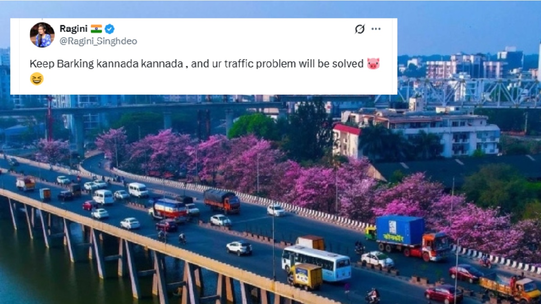Click the laughing squint emoji
Viewport: 541px width, 304px height.
(x=37, y=79)
